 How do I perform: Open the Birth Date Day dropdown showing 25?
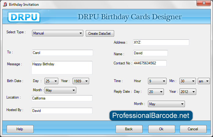coord(51,81)
